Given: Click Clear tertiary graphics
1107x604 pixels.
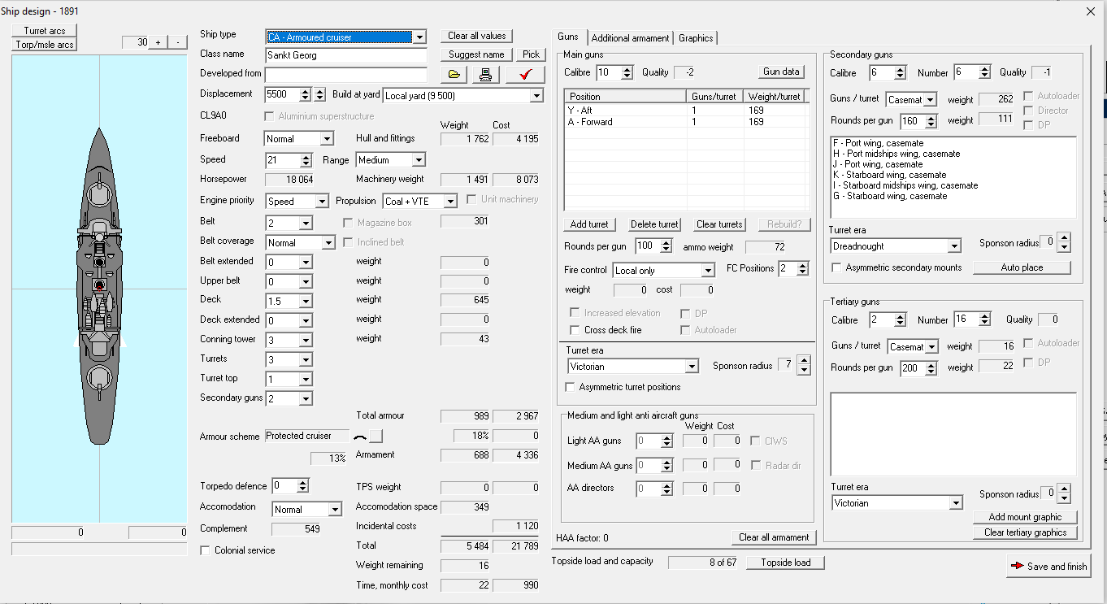Looking at the screenshot, I should pyautogui.click(x=1025, y=532).
